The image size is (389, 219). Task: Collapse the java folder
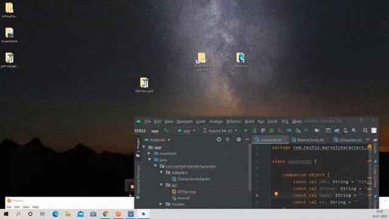coord(150,159)
